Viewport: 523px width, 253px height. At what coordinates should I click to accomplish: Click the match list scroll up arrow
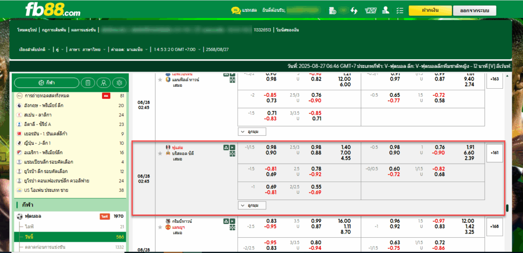click(508, 76)
